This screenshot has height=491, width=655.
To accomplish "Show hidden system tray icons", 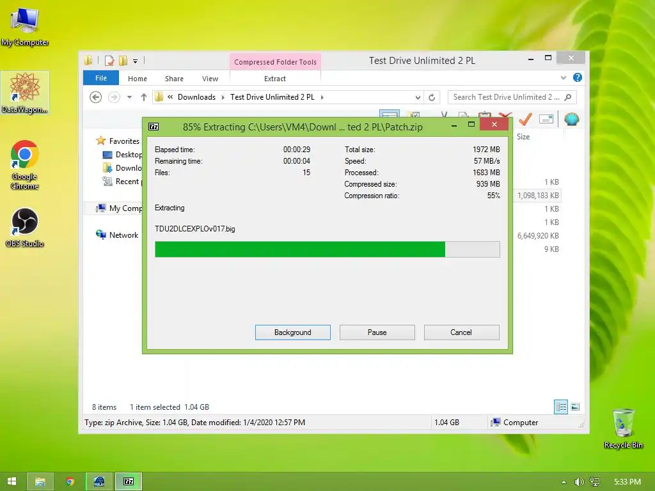I will click(x=564, y=482).
